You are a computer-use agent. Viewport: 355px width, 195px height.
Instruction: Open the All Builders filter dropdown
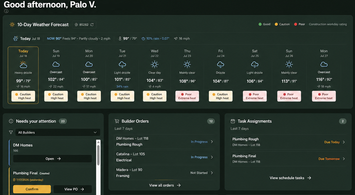click(58, 132)
